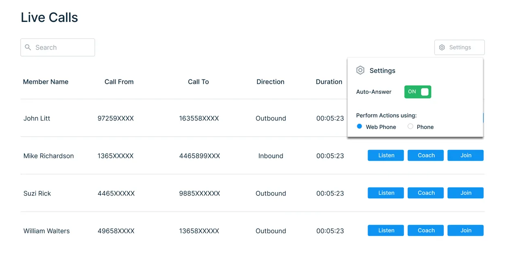
Task: Coach Suzi Rick's call
Action: (x=425, y=192)
